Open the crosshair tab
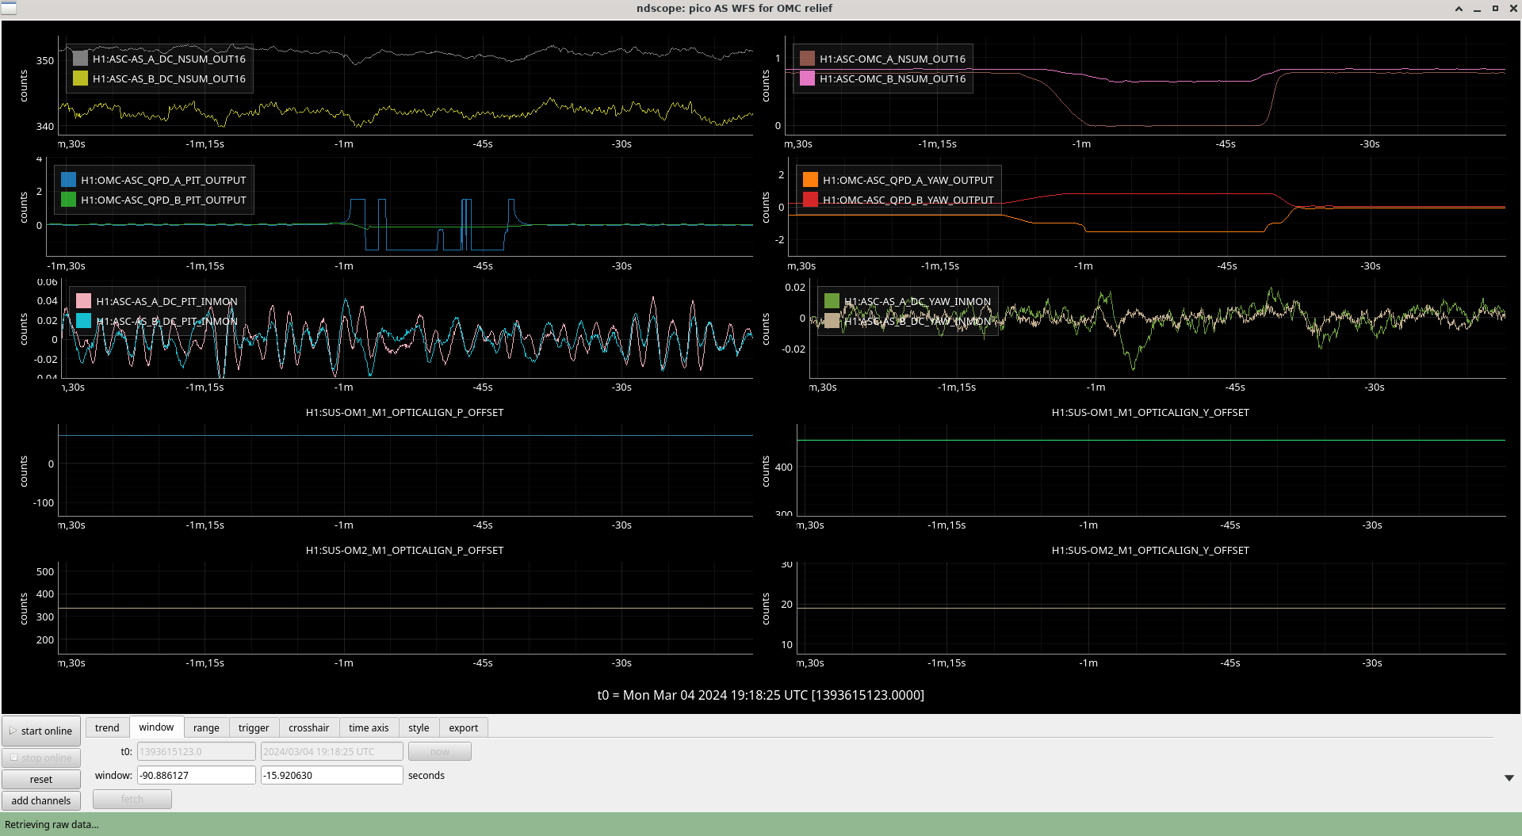This screenshot has height=836, width=1522. click(x=308, y=727)
